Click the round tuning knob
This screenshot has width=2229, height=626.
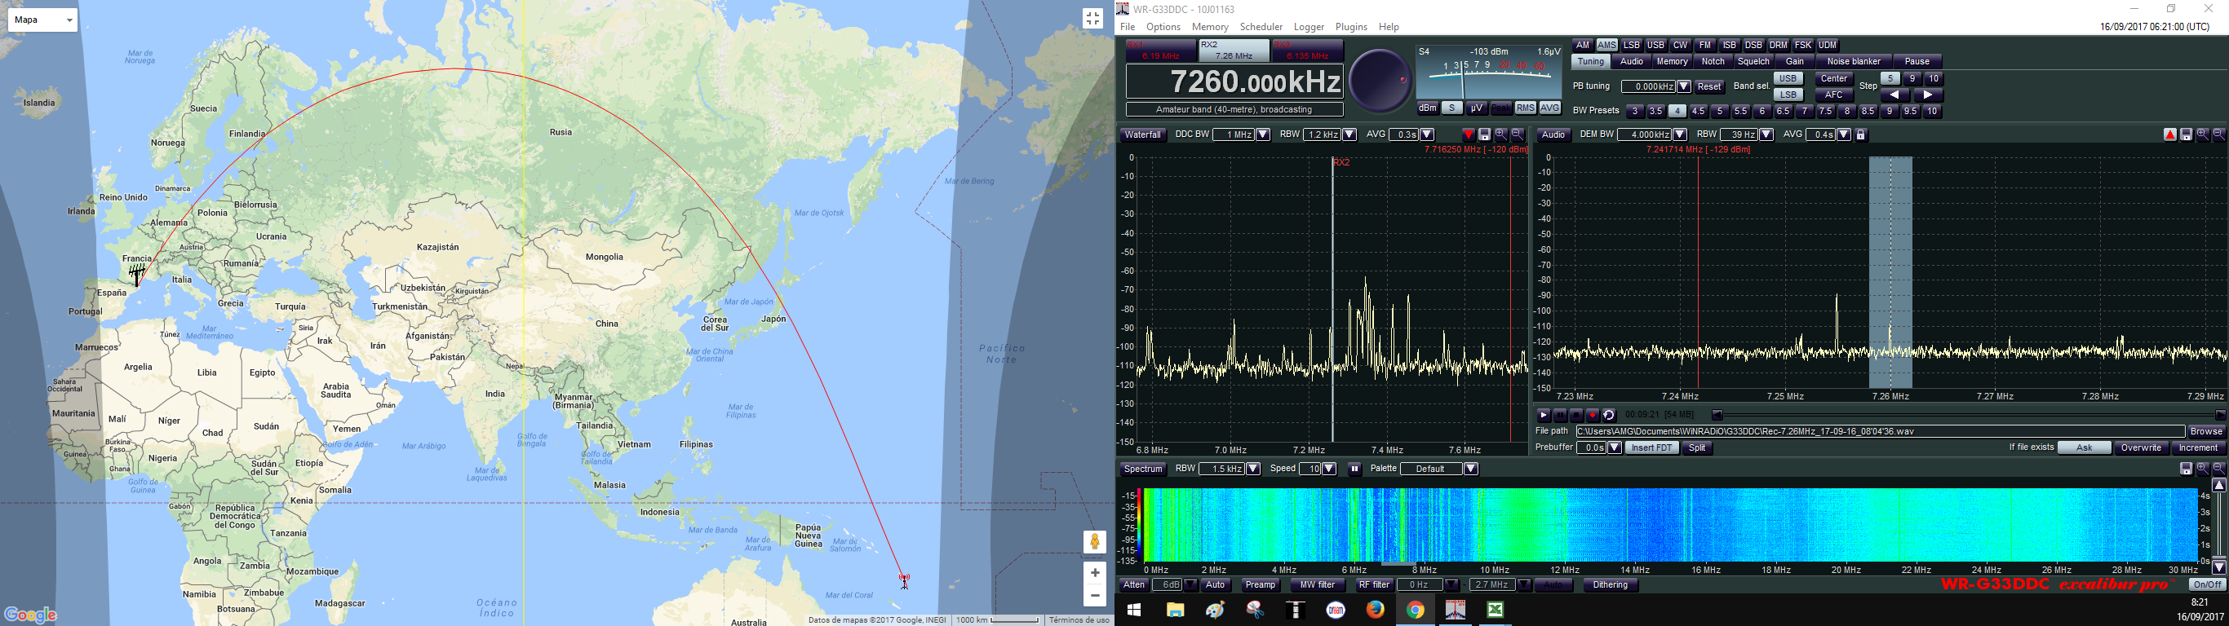click(1380, 81)
